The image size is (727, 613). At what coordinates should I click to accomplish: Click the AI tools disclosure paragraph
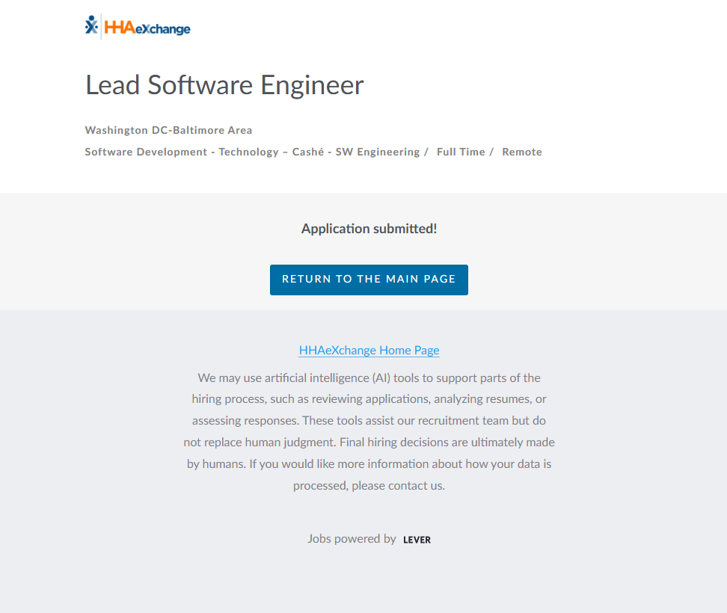click(x=369, y=431)
